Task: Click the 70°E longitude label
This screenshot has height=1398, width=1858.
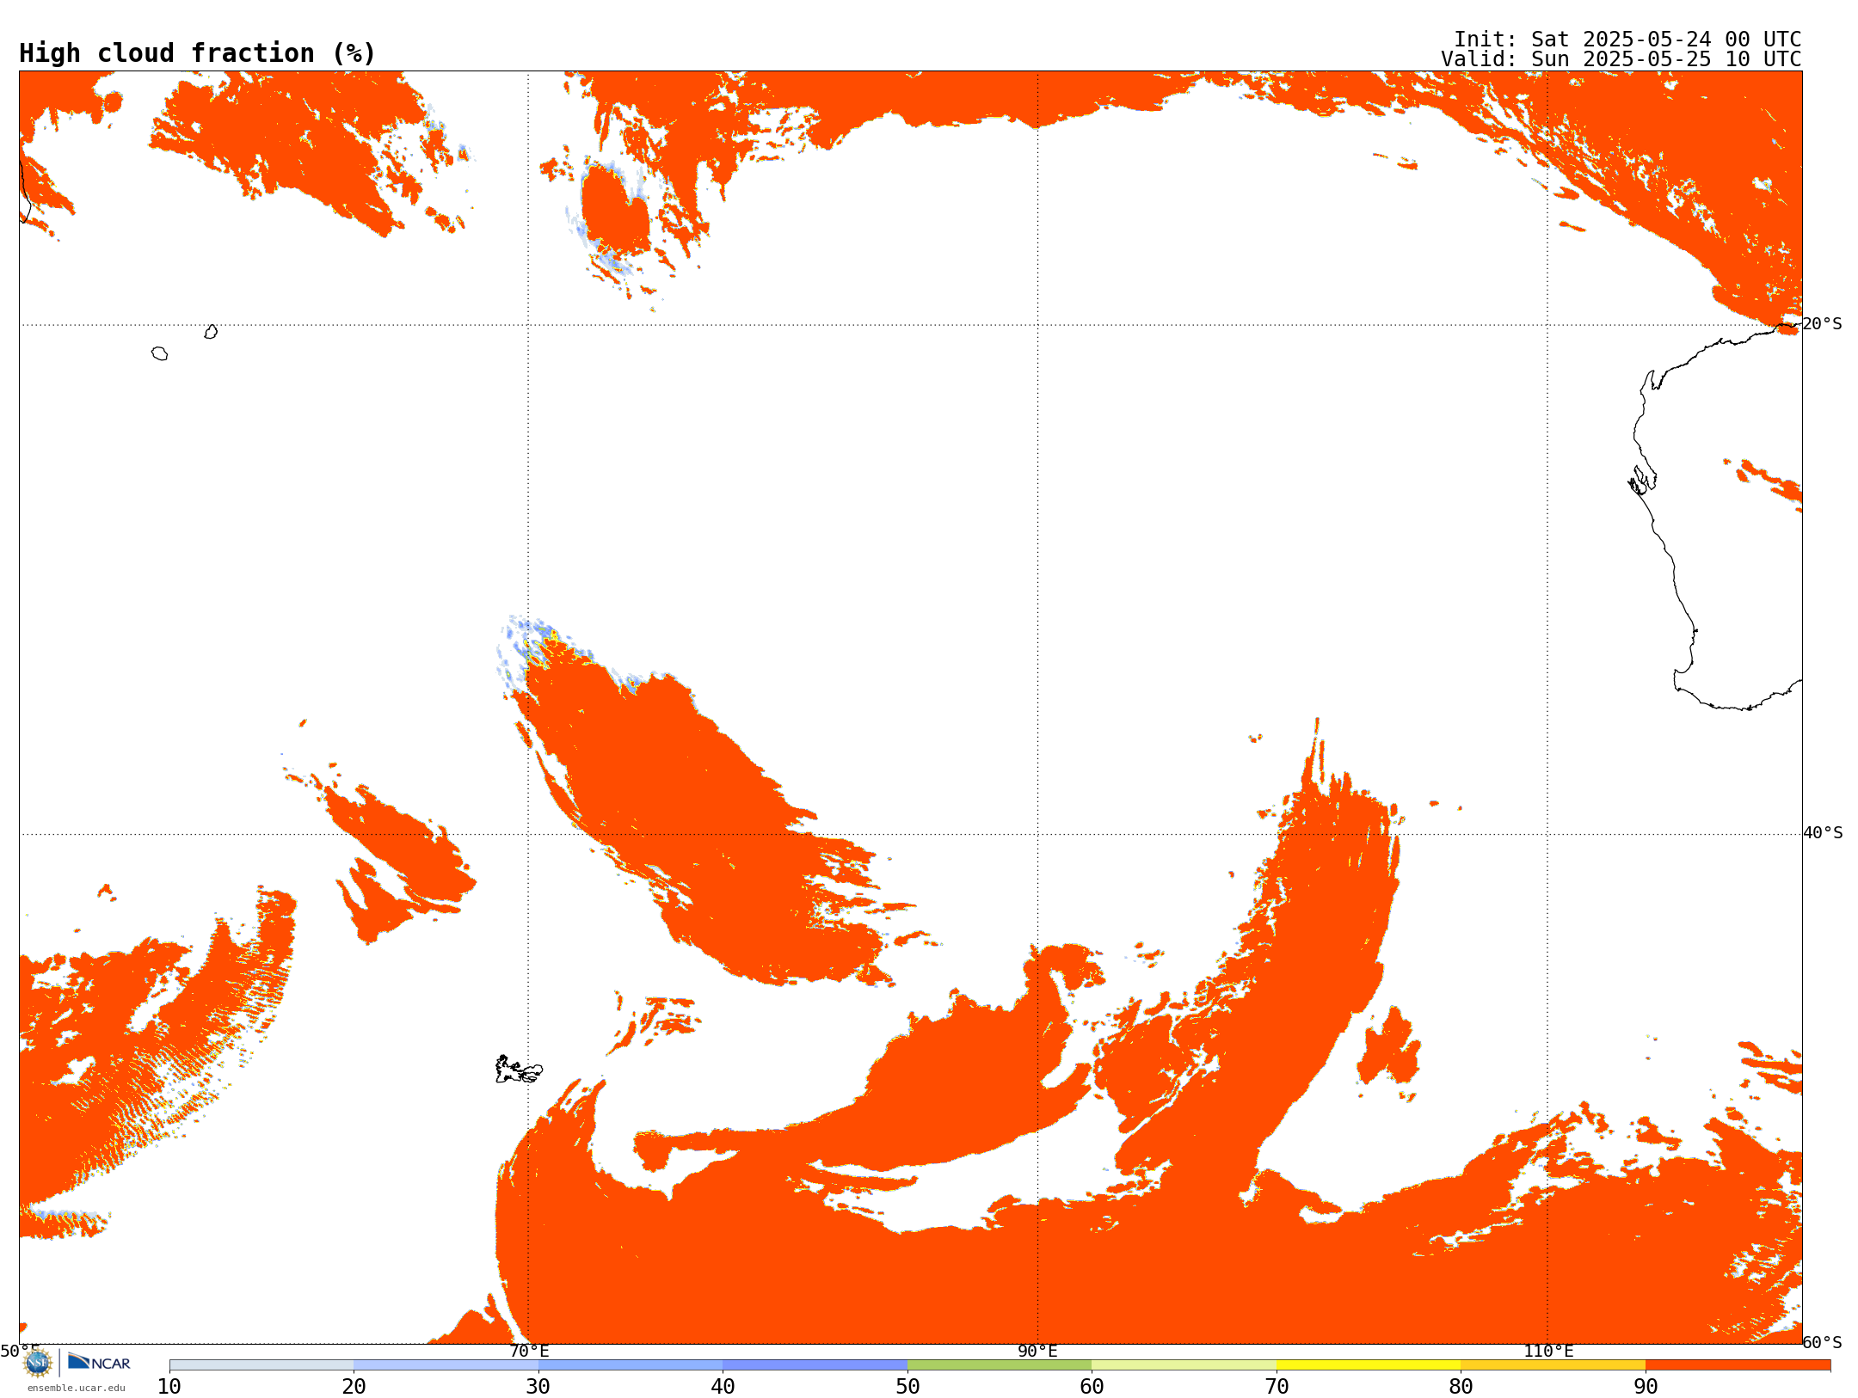Action: coord(529,1351)
